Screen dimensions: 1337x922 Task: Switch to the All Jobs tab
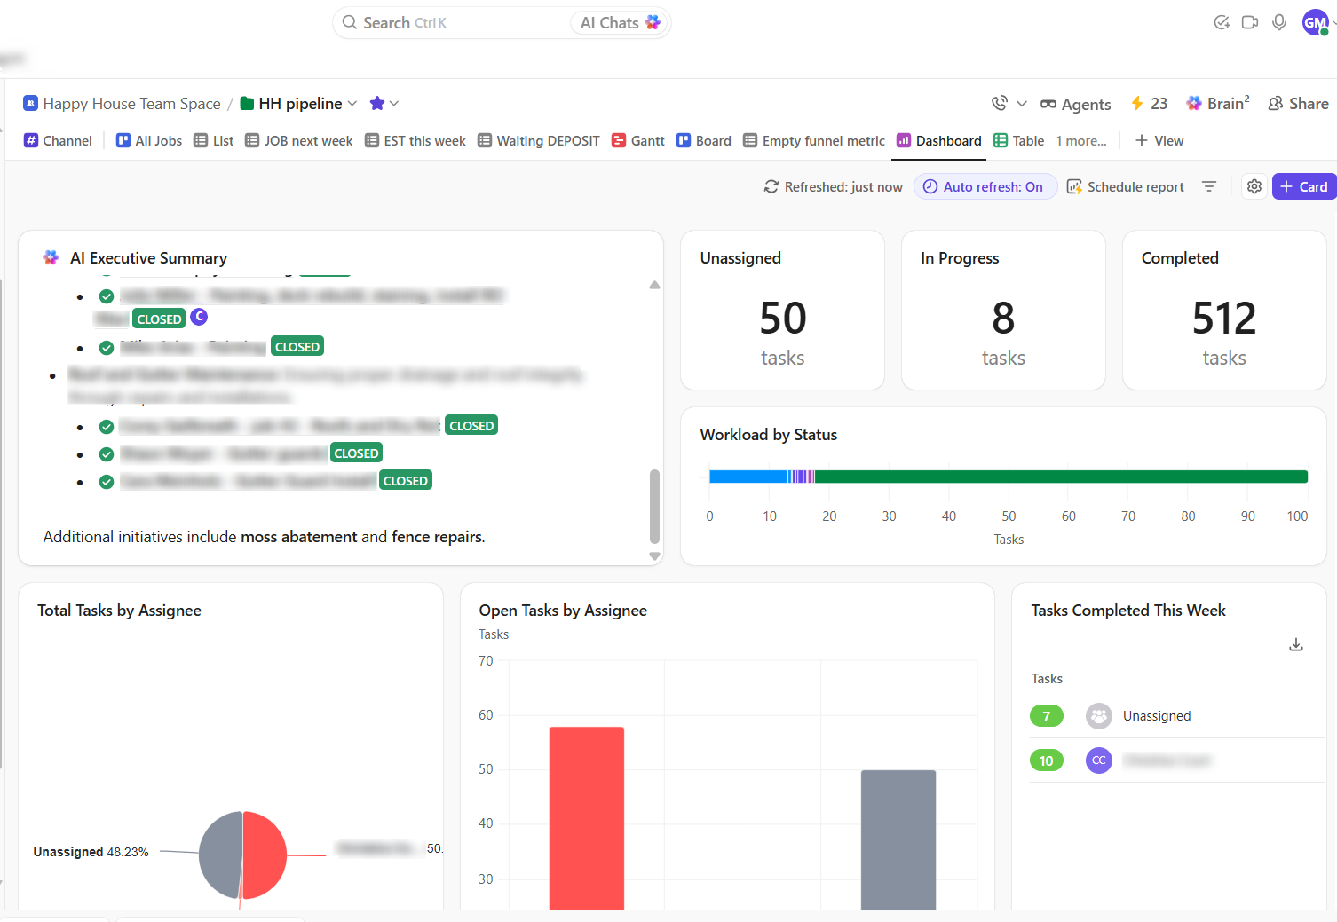tap(149, 141)
